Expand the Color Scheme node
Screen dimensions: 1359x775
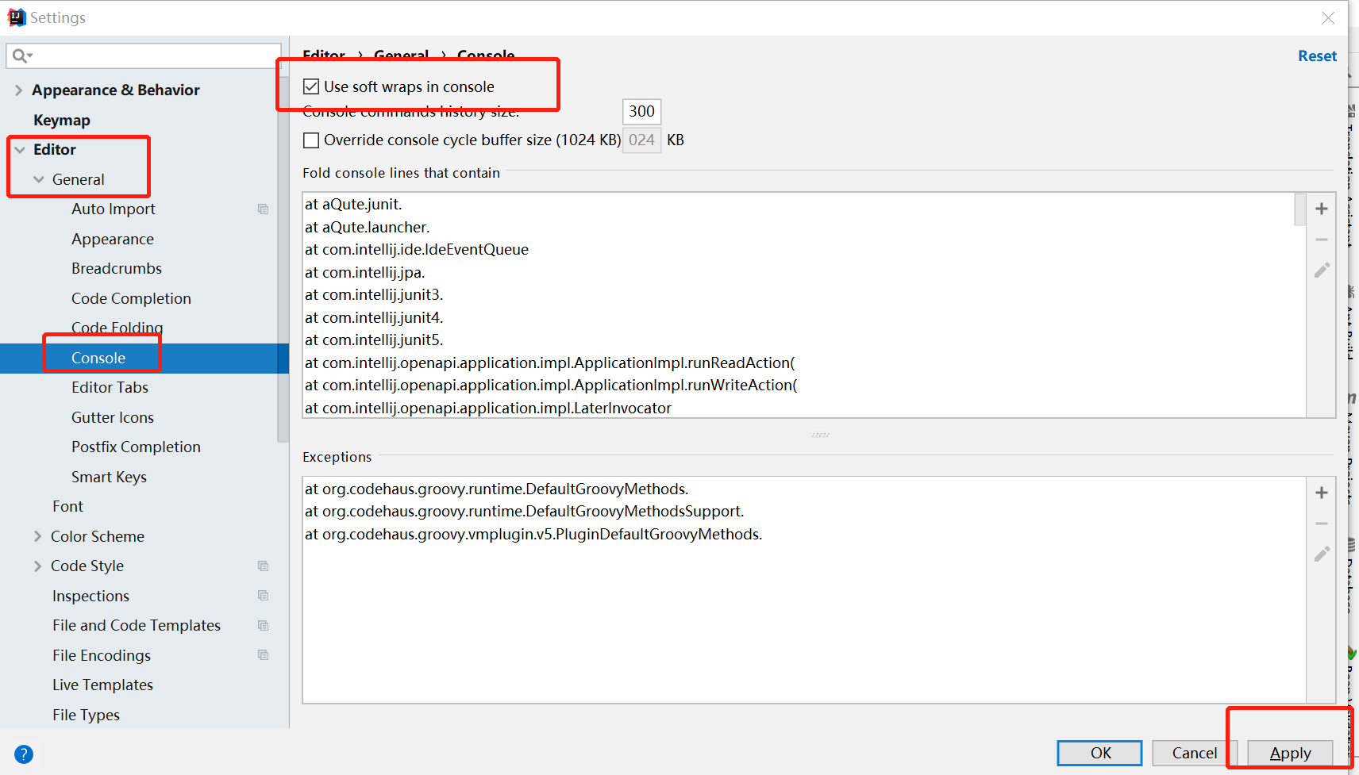pyautogui.click(x=37, y=536)
